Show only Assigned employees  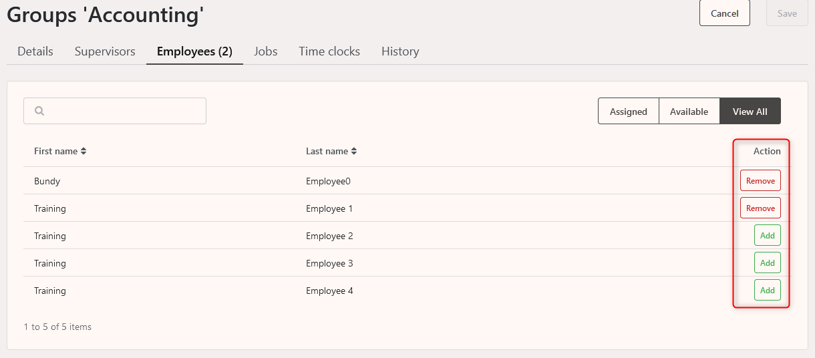[629, 112]
